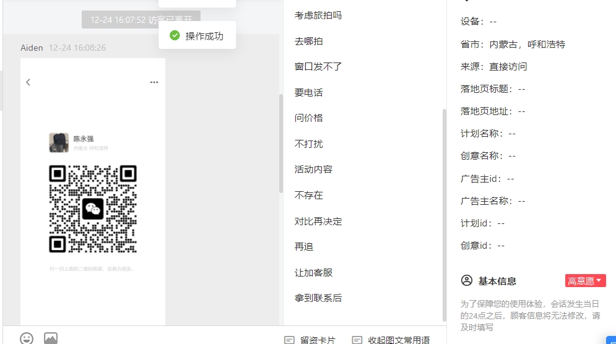Click the 落地页地址 field
The height and width of the screenshot is (344, 616).
[x=493, y=111]
